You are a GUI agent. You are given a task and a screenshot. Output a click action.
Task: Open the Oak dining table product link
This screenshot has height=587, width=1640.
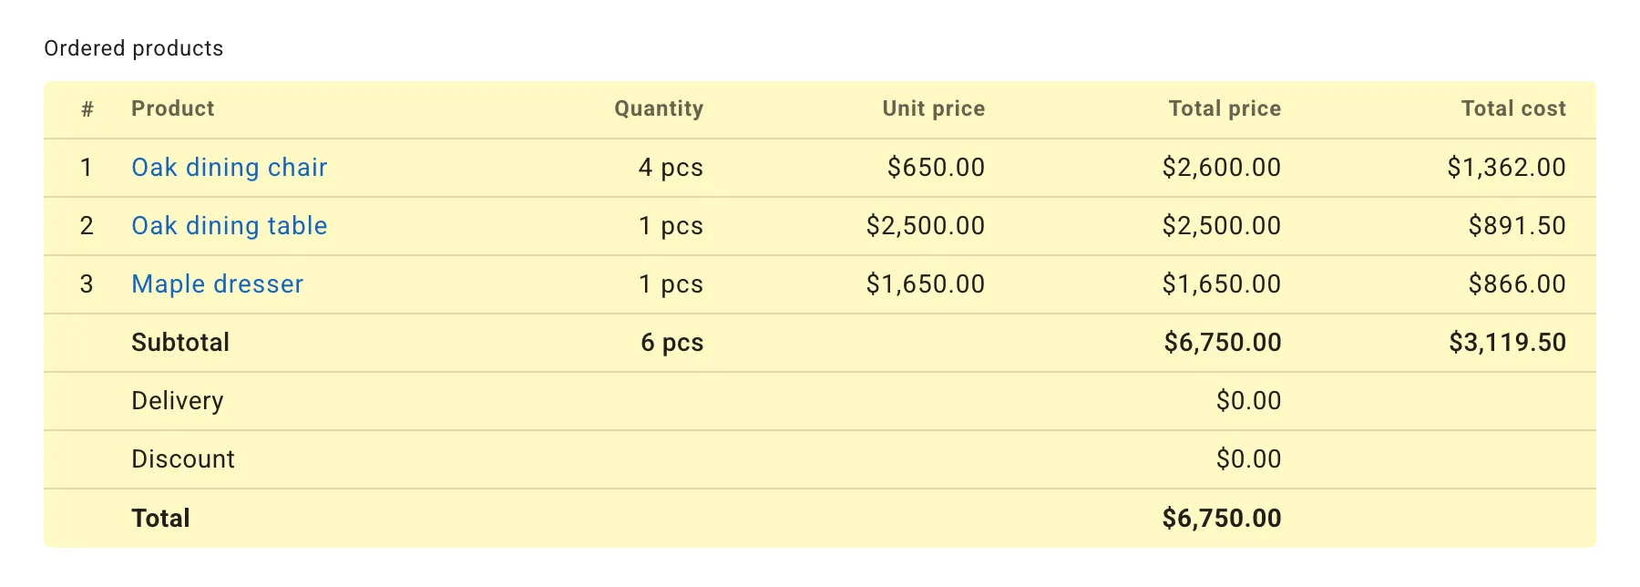pyautogui.click(x=230, y=225)
